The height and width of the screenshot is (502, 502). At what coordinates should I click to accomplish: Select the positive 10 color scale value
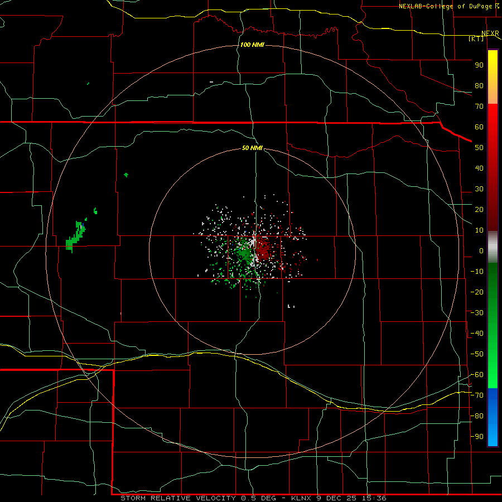point(479,230)
